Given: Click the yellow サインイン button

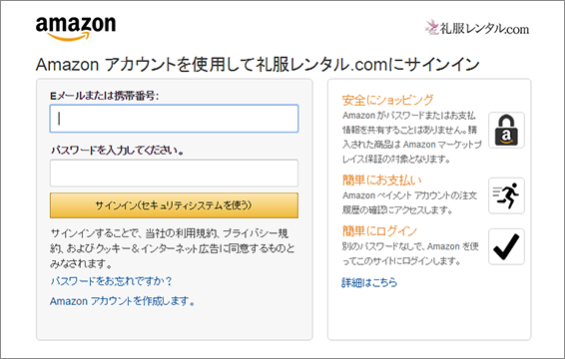Looking at the screenshot, I should [x=174, y=205].
